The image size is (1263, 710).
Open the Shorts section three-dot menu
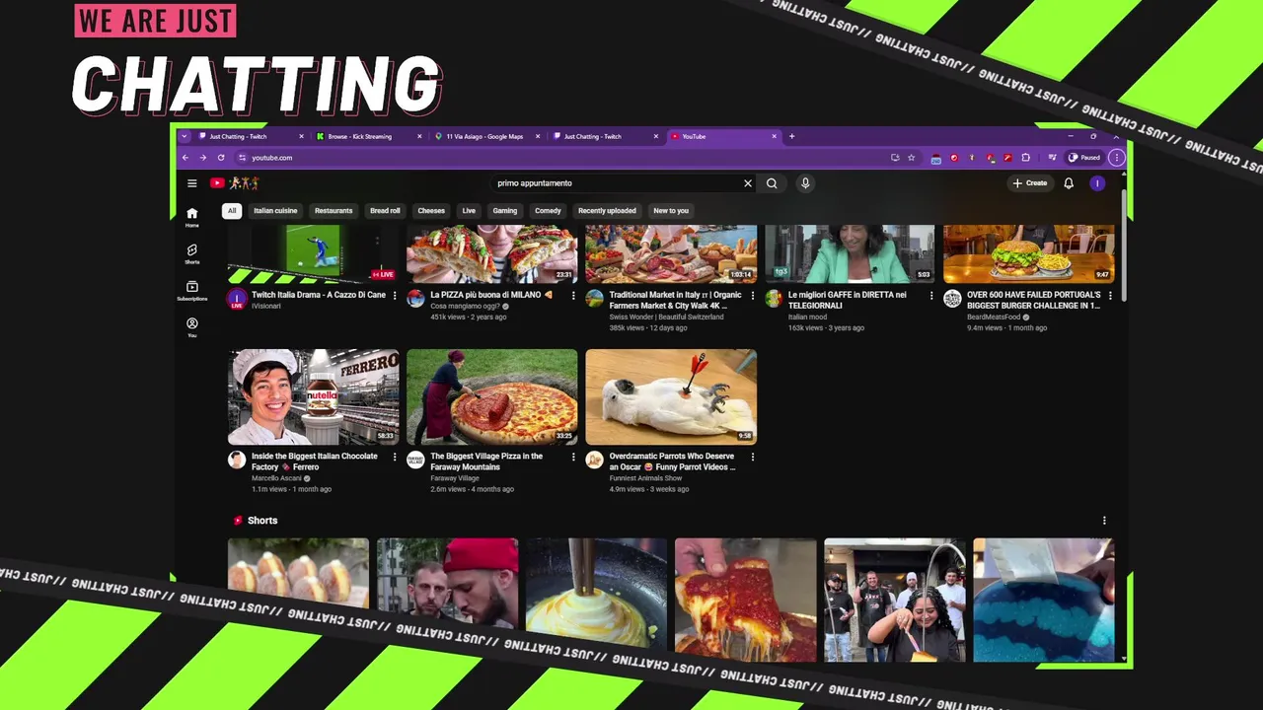point(1104,521)
